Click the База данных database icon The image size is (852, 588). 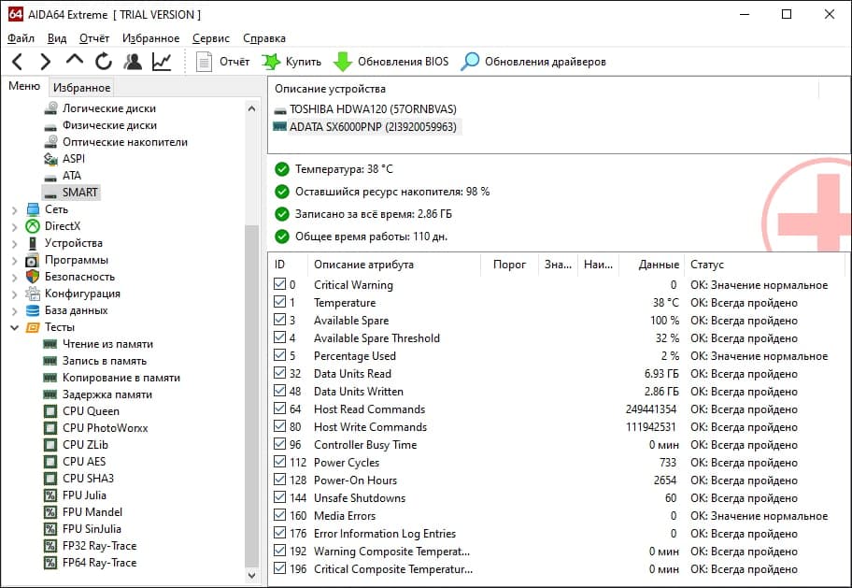click(33, 310)
